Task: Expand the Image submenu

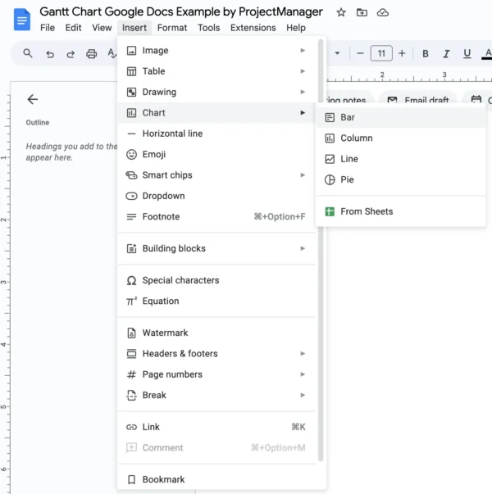Action: [216, 51]
